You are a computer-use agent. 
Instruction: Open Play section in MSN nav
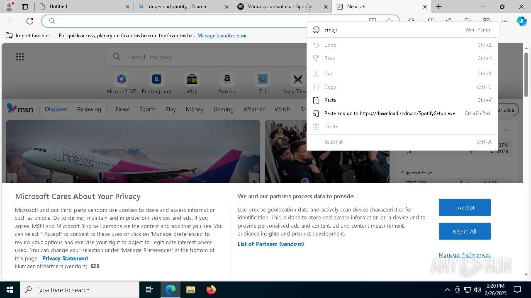171,109
